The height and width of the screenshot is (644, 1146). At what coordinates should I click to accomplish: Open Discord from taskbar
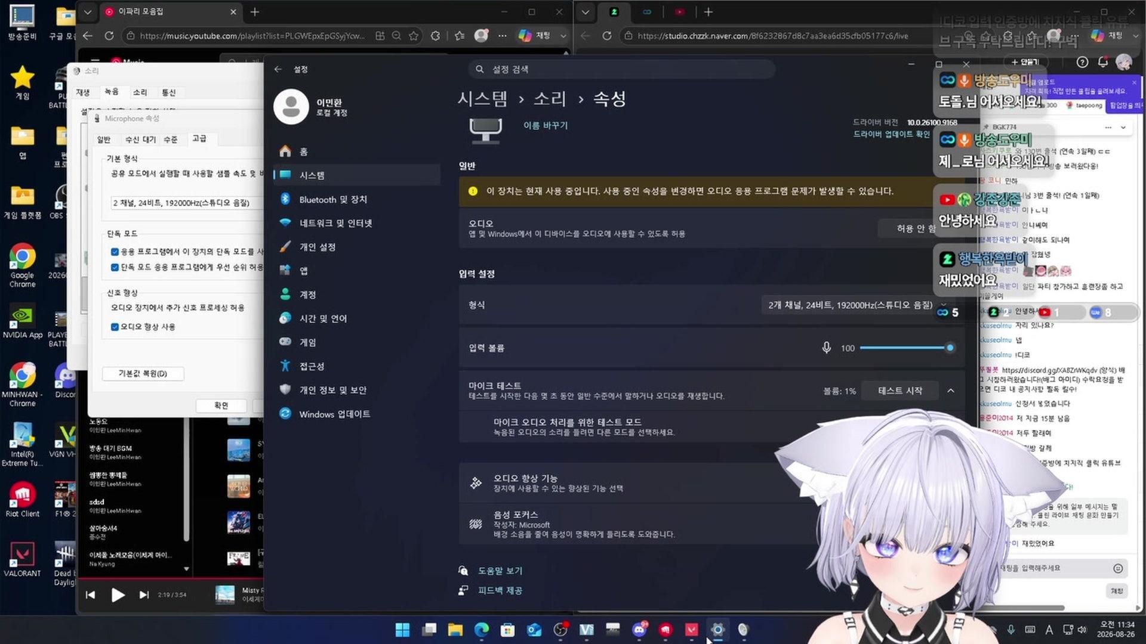click(x=639, y=630)
